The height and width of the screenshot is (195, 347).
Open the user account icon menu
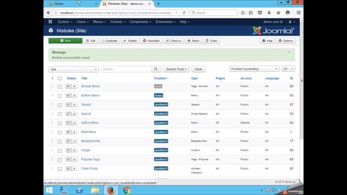292,22
